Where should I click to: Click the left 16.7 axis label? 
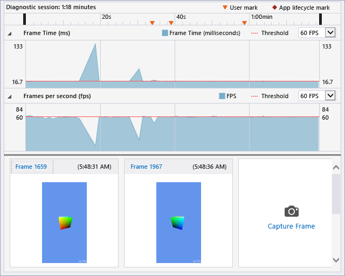tap(17, 82)
